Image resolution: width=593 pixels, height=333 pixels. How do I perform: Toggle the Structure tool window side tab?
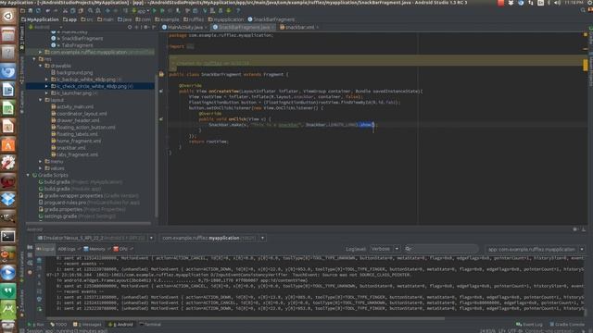point(22,70)
